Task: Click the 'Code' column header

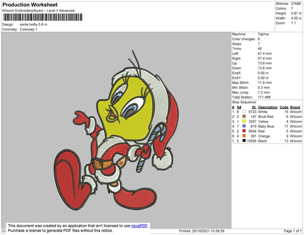Action: coord(284,107)
